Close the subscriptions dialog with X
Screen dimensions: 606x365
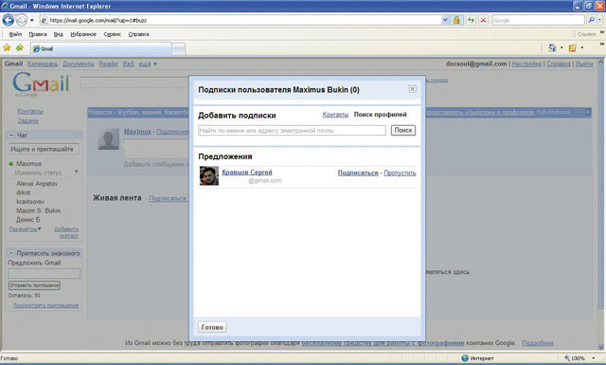(413, 89)
